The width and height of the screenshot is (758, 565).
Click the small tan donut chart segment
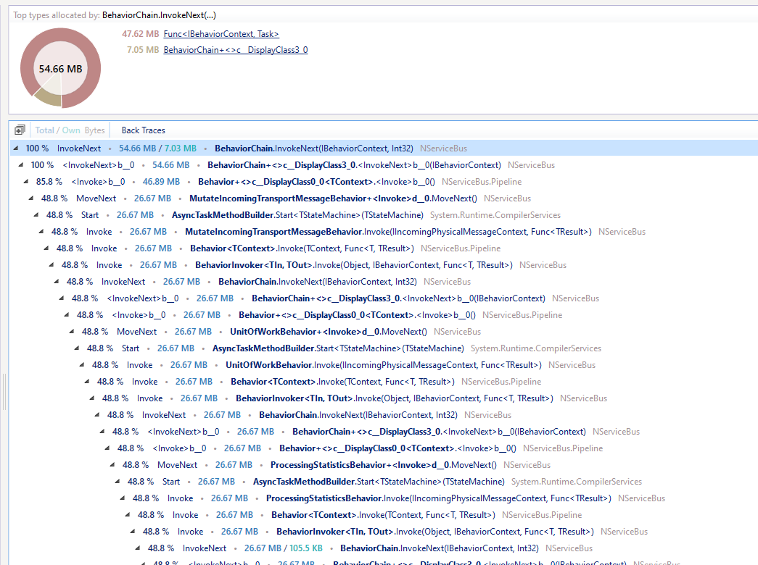coord(46,97)
